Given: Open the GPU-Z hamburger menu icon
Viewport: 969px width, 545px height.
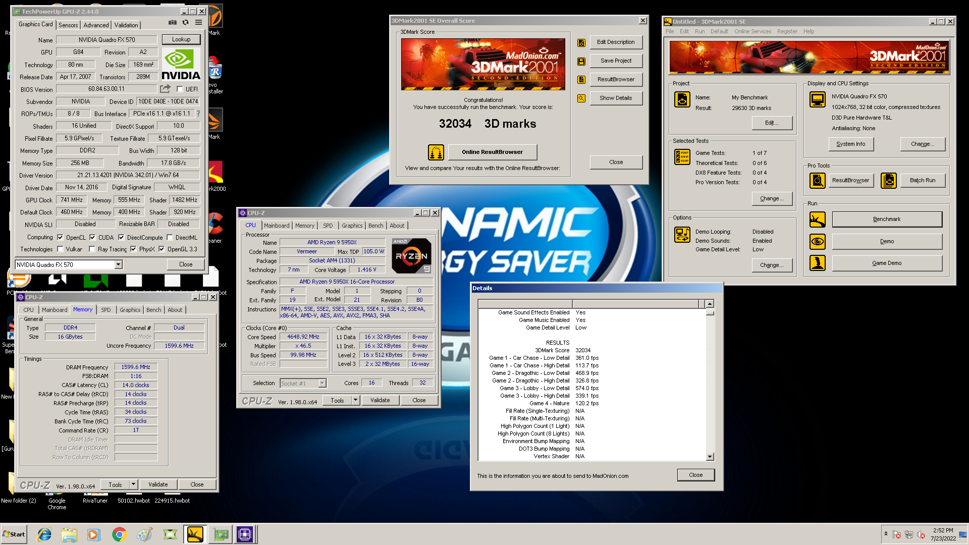Looking at the screenshot, I should coord(199,23).
